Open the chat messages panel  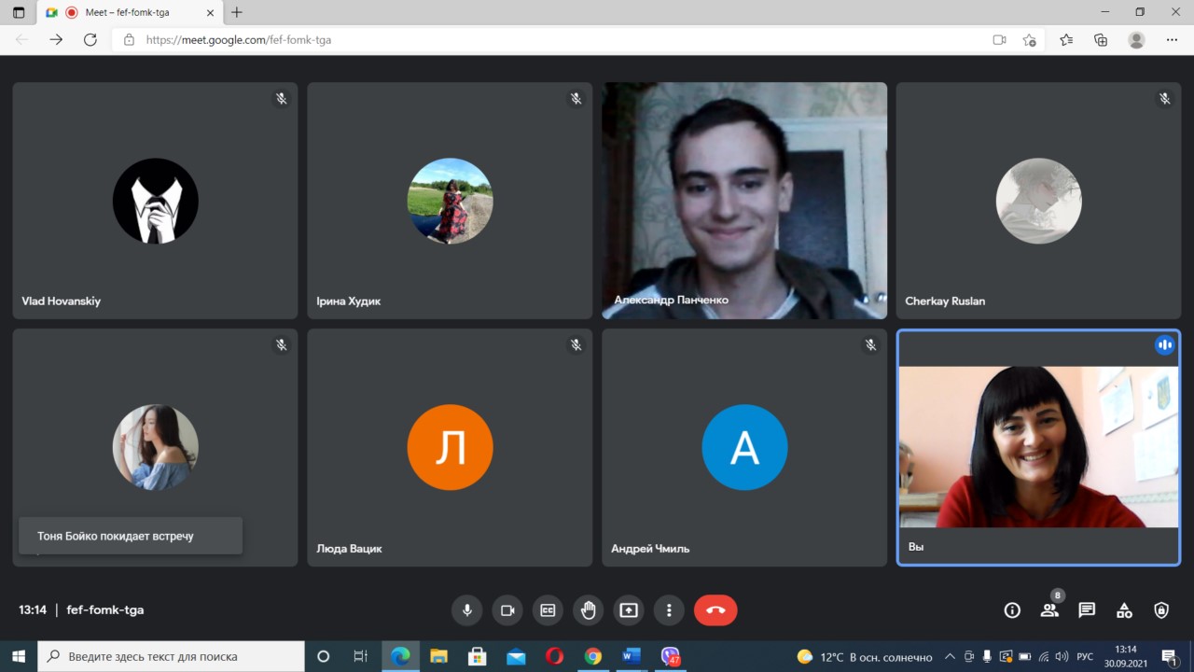click(x=1087, y=610)
